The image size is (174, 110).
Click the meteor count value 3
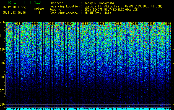click(39, 13)
